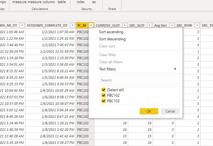Click the Share ribbon group label
The height and width of the screenshot is (146, 213).
click(112, 9)
